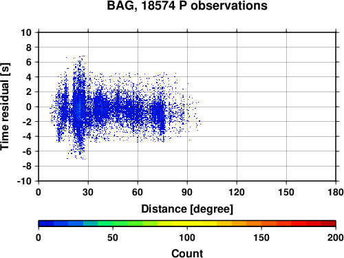This screenshot has width=344, height=258.
Task: Click the 'Time residual [s]' y-axis label
Action: coord(5,107)
